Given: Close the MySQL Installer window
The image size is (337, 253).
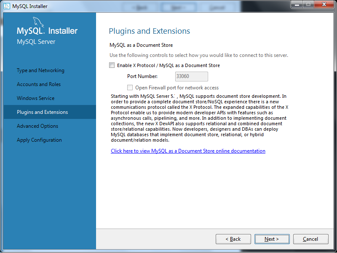Looking at the screenshot, I should pyautogui.click(x=324, y=5).
